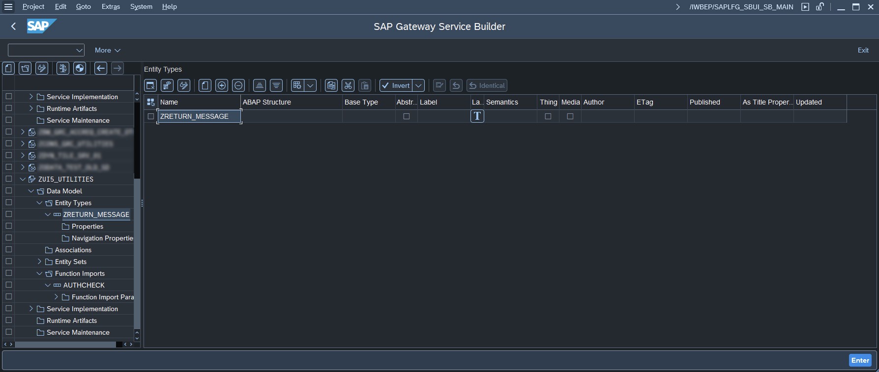
Task: Collapse the Data Model node
Action: [31, 191]
